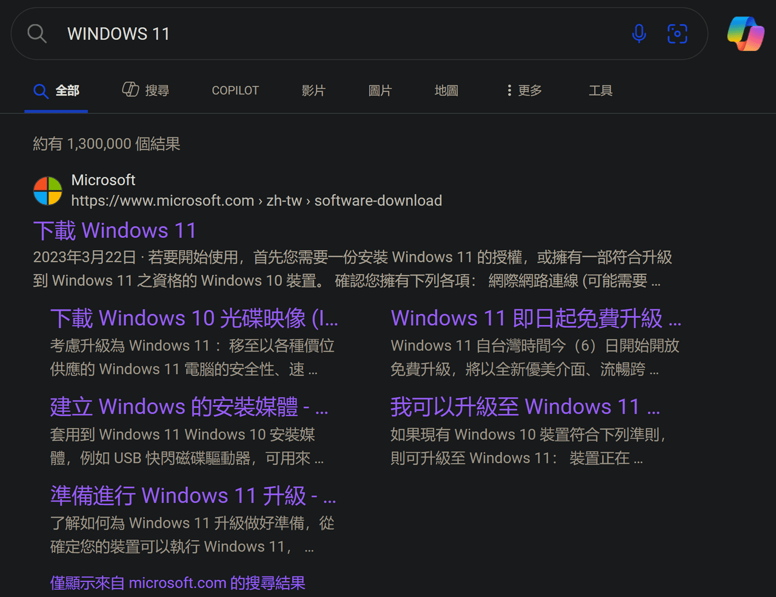776x597 pixels.
Task: Open 準備進行 Windows 11 升級 link
Action: 193,496
